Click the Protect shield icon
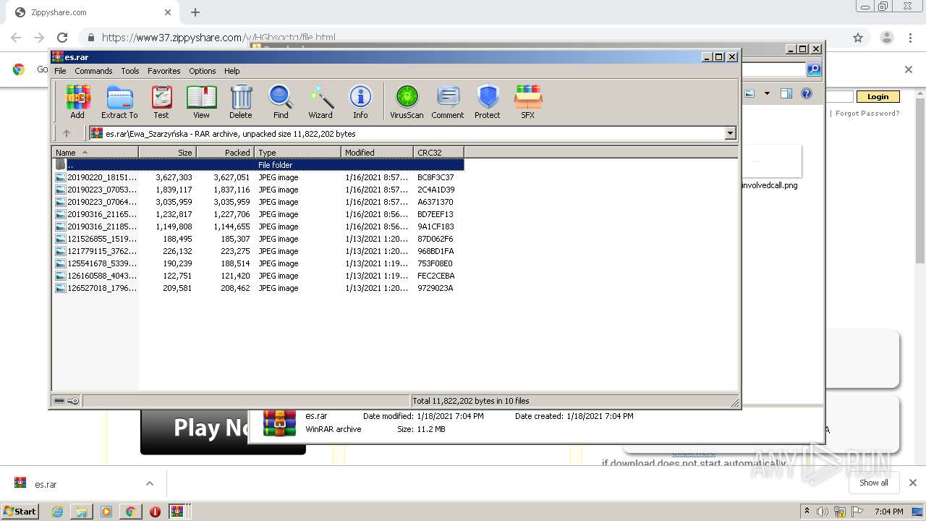 point(488,101)
